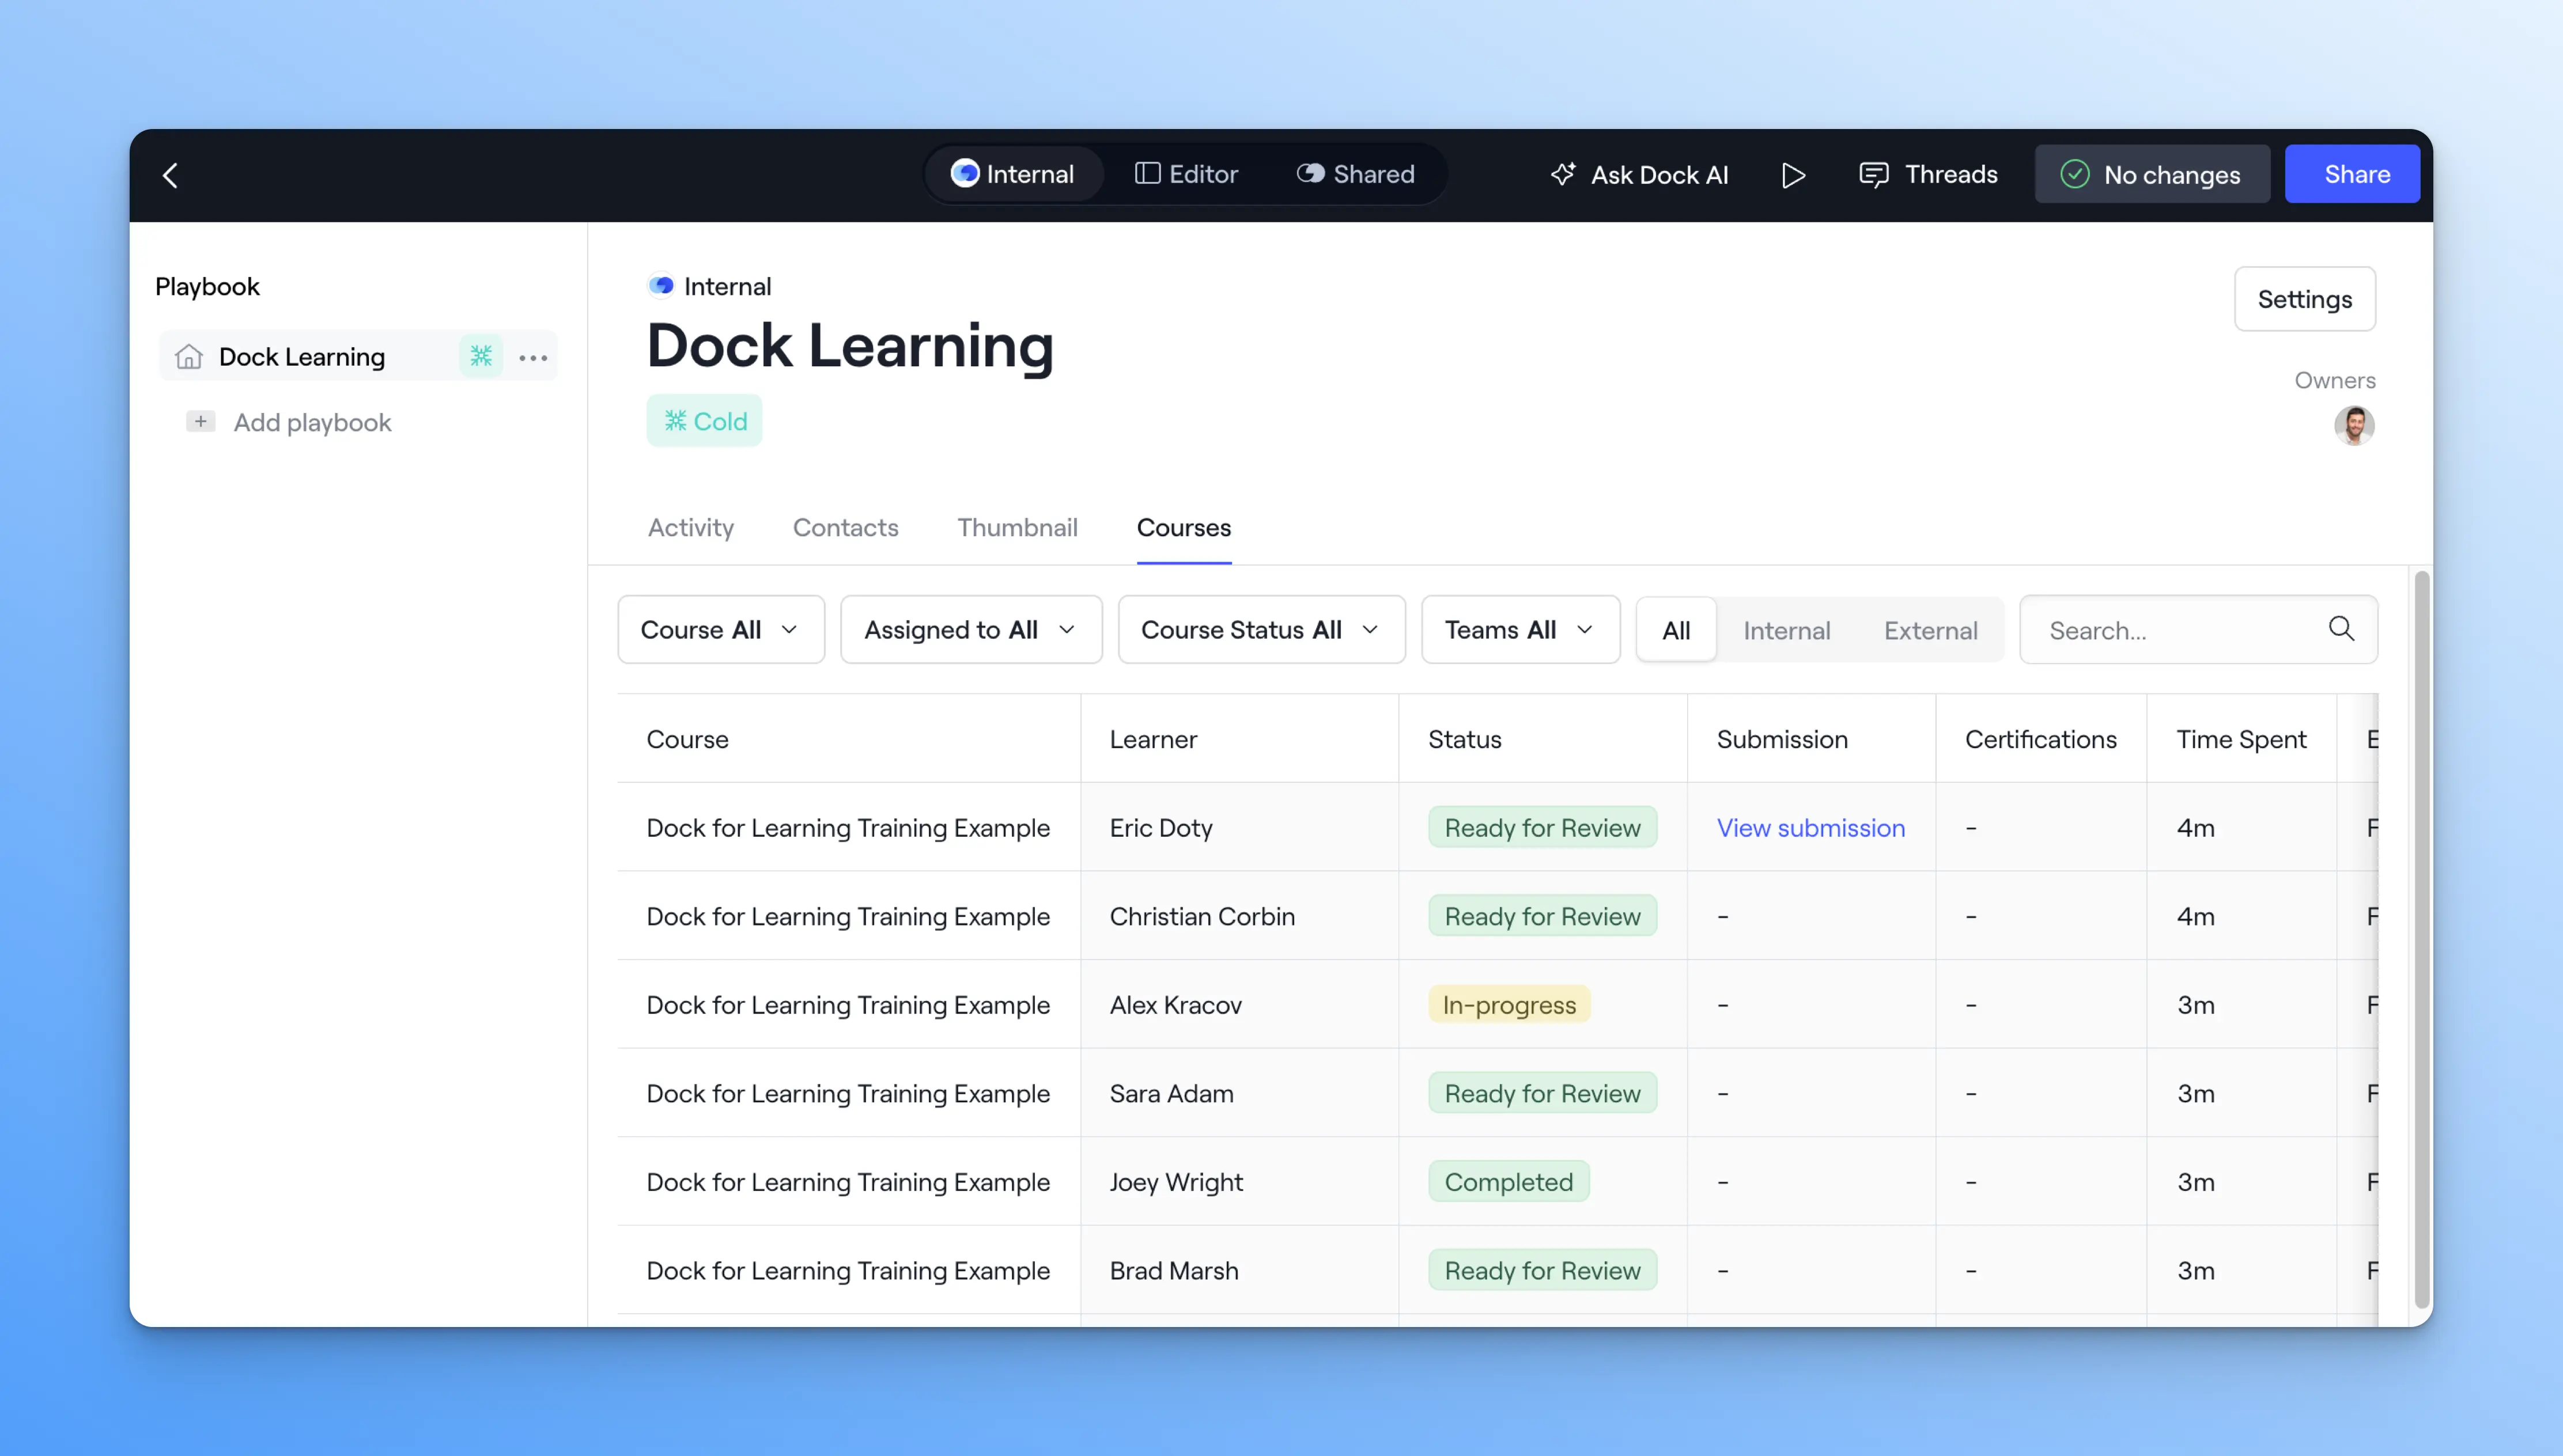The image size is (2563, 1456).
Task: Expand the Teams All filter dropdown
Action: pyautogui.click(x=1521, y=630)
